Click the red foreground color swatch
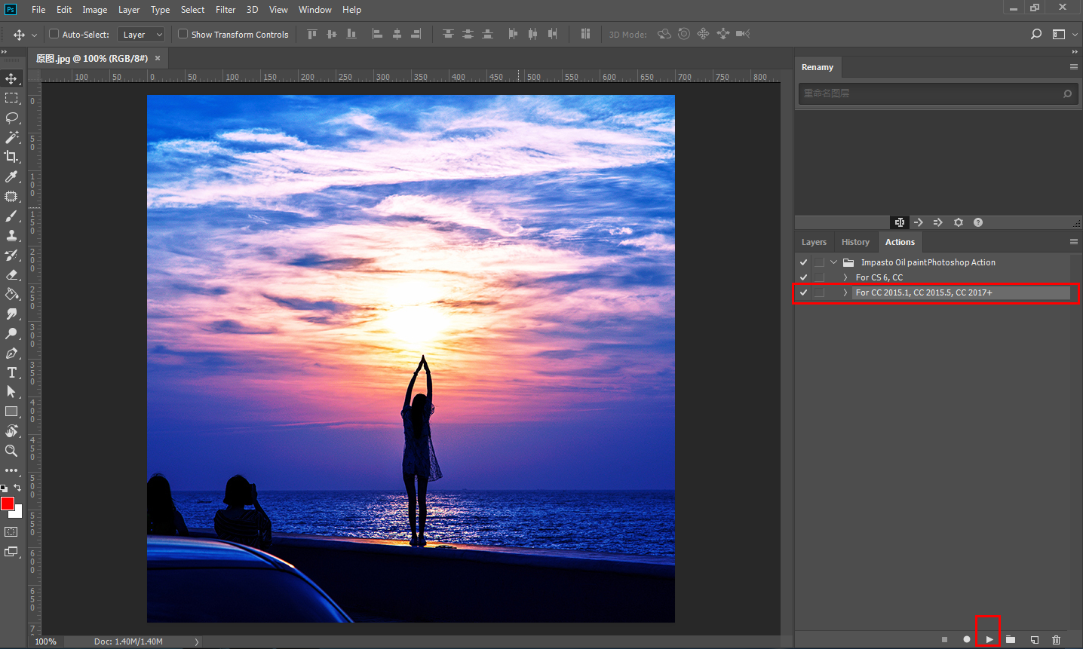Screen dimensions: 1083x649 7,504
